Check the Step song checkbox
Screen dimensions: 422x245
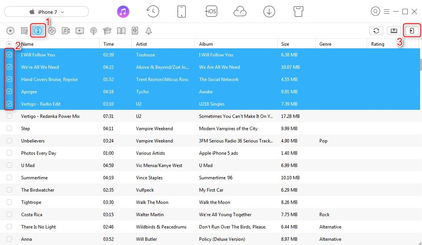tap(9, 128)
